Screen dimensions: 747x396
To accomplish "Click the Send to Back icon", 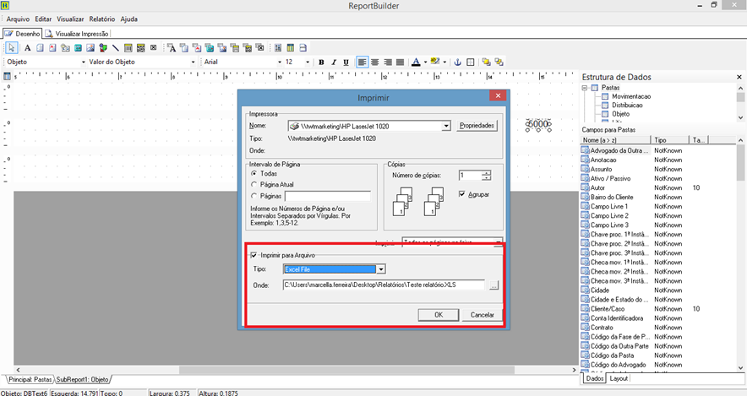I will click(x=499, y=62).
